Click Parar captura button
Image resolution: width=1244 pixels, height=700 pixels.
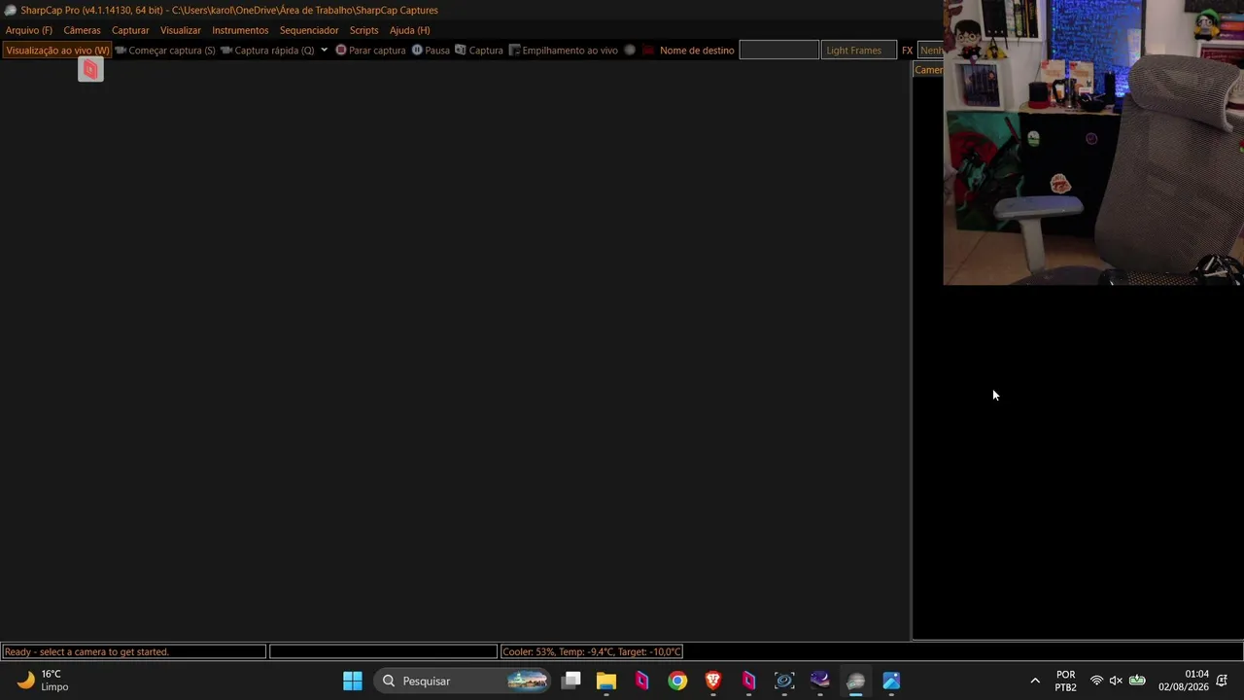(x=370, y=51)
